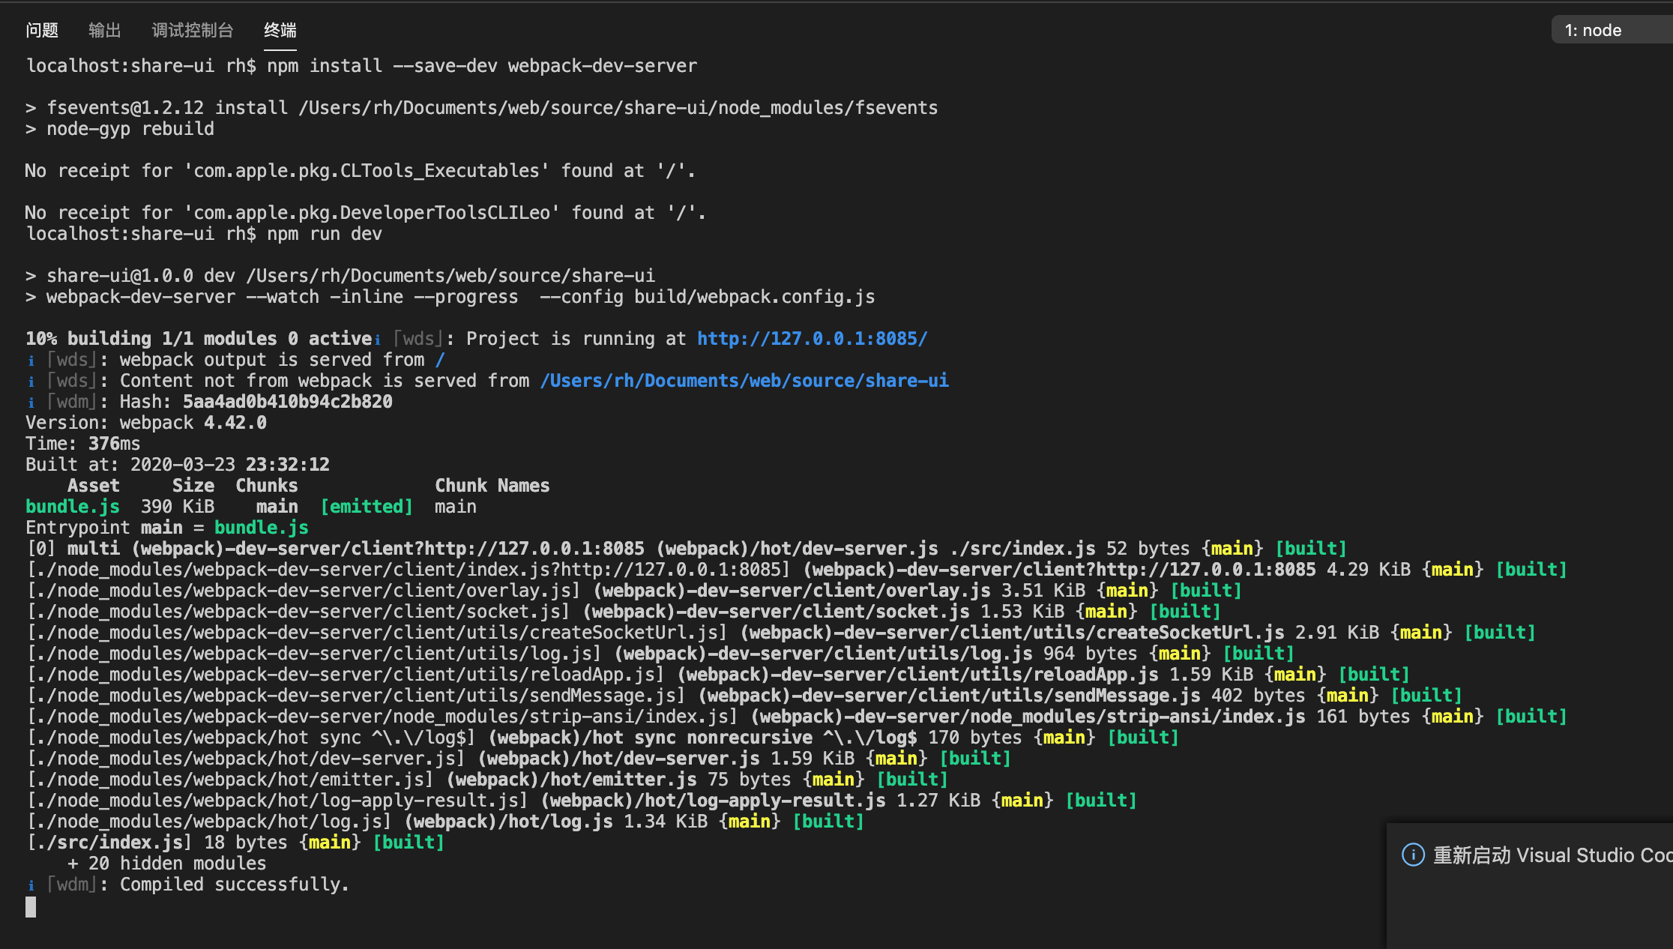1673x949 pixels.
Task: Open the http://127.0.0.1:8085/ link
Action: (x=812, y=339)
